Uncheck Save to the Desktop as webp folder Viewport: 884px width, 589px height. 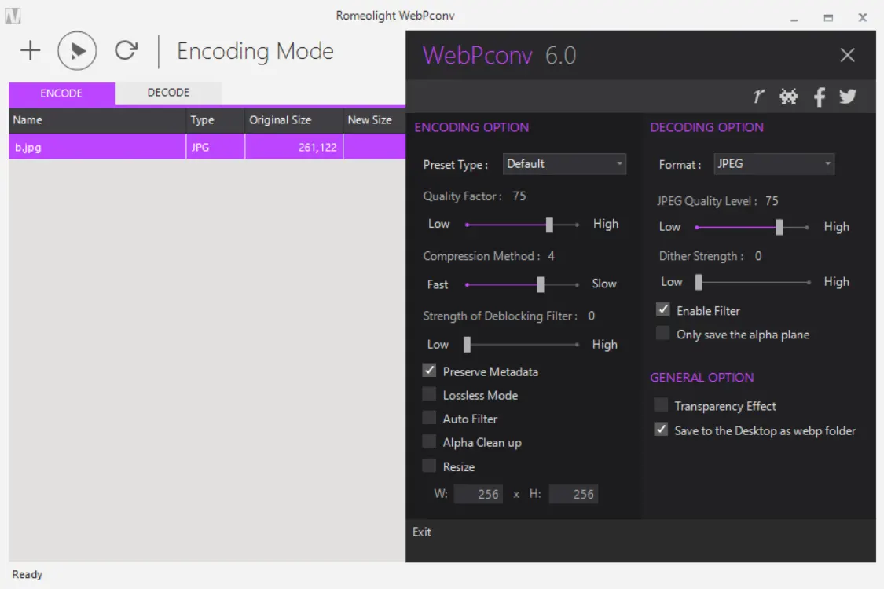click(661, 430)
